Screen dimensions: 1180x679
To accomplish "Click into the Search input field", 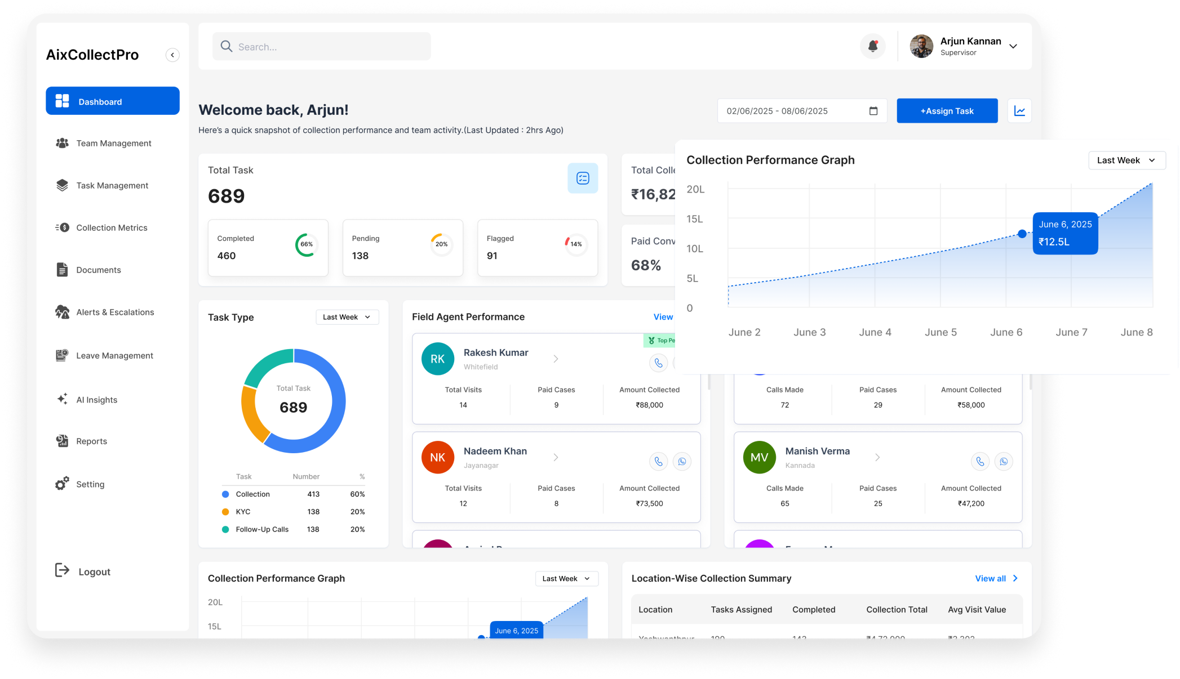I will click(322, 46).
